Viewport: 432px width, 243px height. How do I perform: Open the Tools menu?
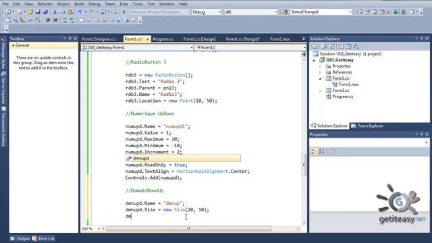pyautogui.click(x=137, y=4)
